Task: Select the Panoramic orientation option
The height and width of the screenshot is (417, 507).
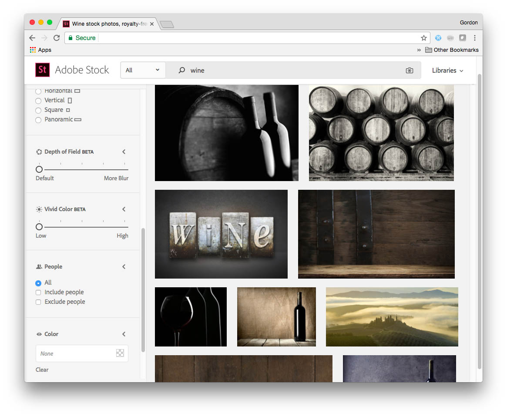Action: [x=38, y=120]
